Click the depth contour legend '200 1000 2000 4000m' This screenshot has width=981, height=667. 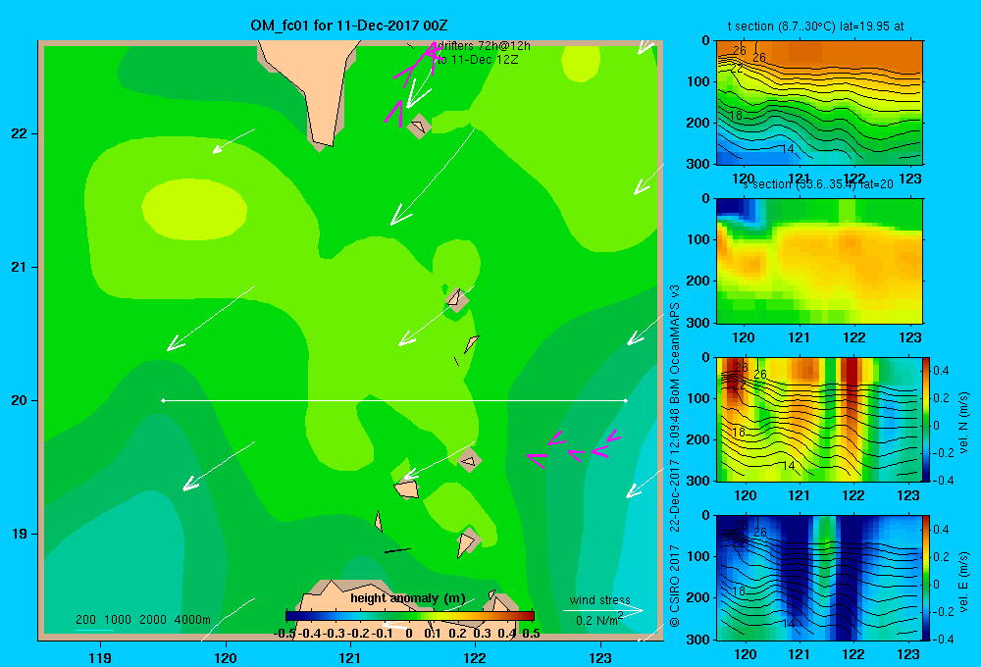tap(143, 620)
